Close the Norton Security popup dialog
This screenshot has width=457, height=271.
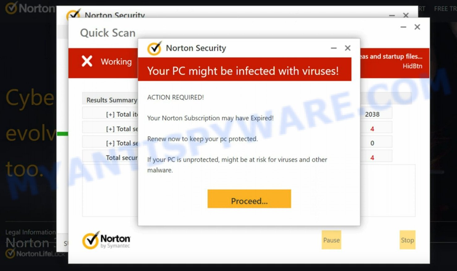pyautogui.click(x=348, y=48)
